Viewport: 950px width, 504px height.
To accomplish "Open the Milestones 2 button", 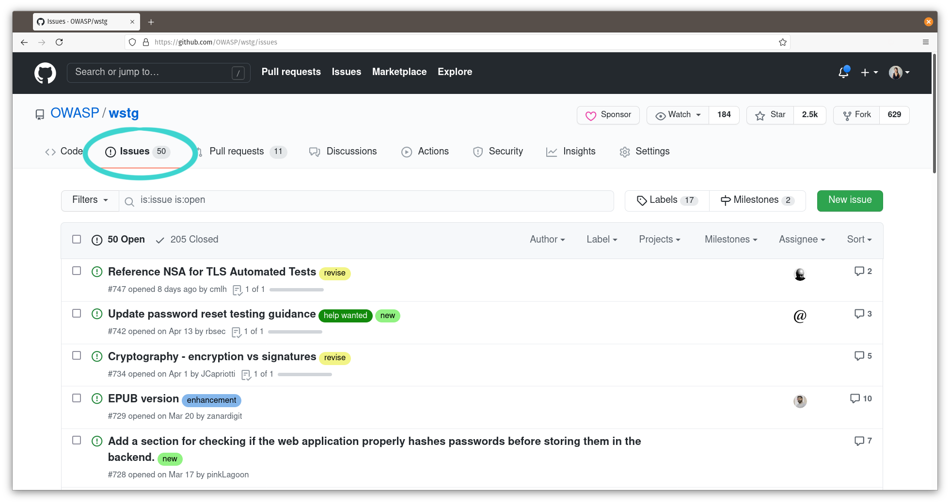I will pyautogui.click(x=758, y=200).
